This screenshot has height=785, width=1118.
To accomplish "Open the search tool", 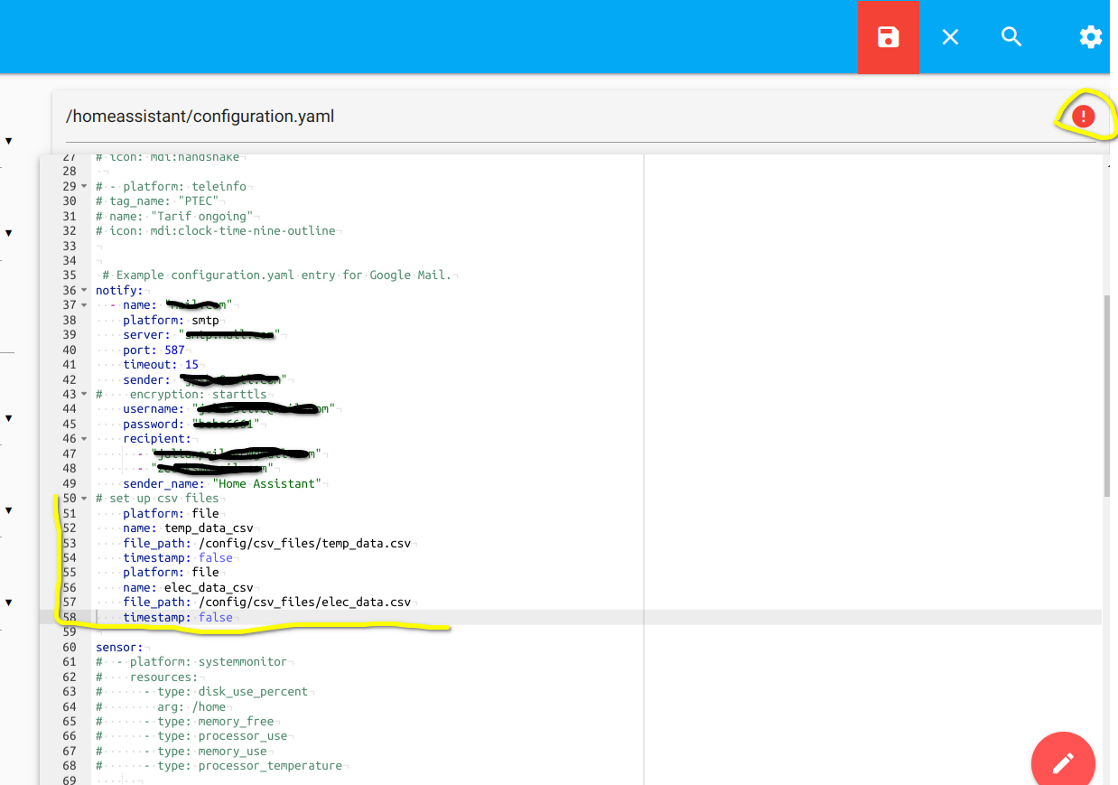I will pyautogui.click(x=1011, y=37).
